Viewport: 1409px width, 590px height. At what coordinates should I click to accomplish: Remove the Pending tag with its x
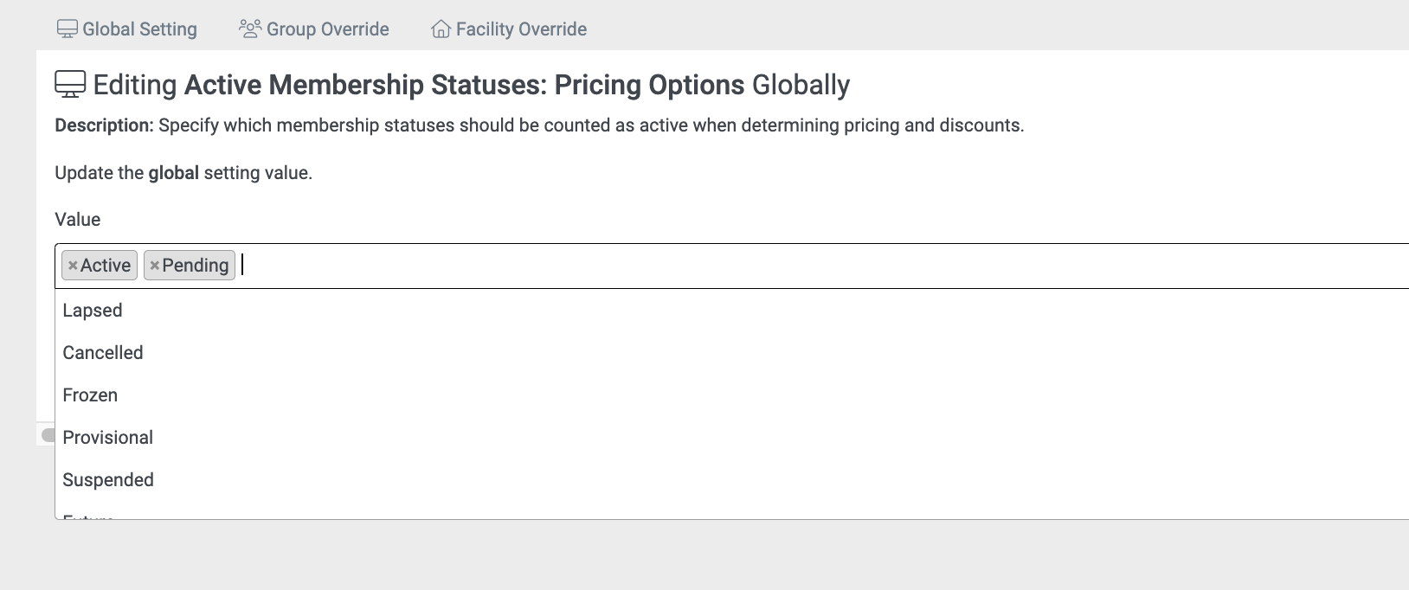(155, 266)
